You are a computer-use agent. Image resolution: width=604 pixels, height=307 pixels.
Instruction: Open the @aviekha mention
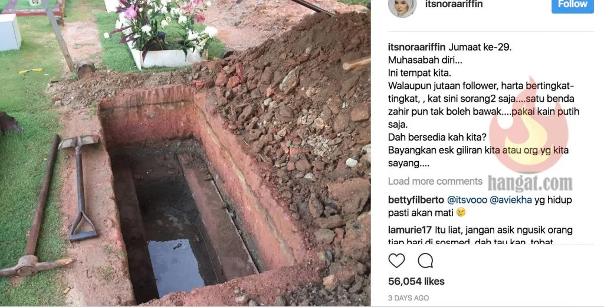click(511, 200)
